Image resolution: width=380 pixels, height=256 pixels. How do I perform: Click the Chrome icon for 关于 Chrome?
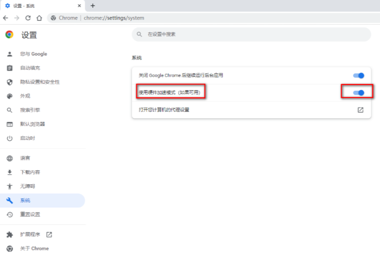(x=10, y=249)
